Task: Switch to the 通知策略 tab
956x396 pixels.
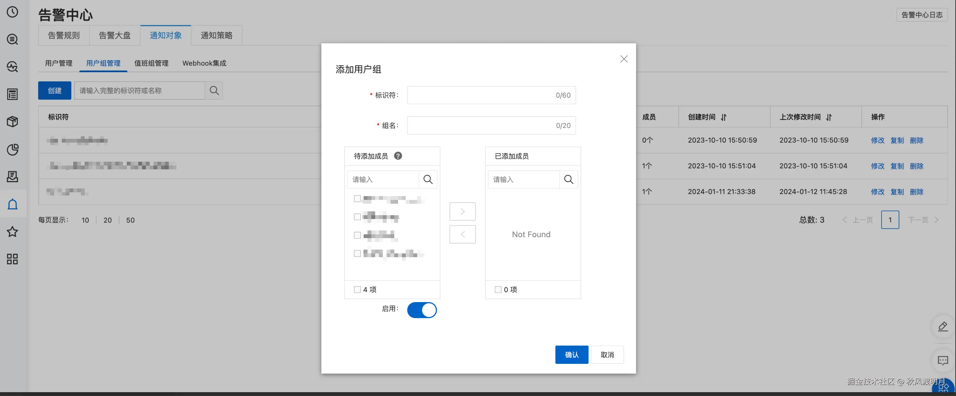Action: [216, 36]
